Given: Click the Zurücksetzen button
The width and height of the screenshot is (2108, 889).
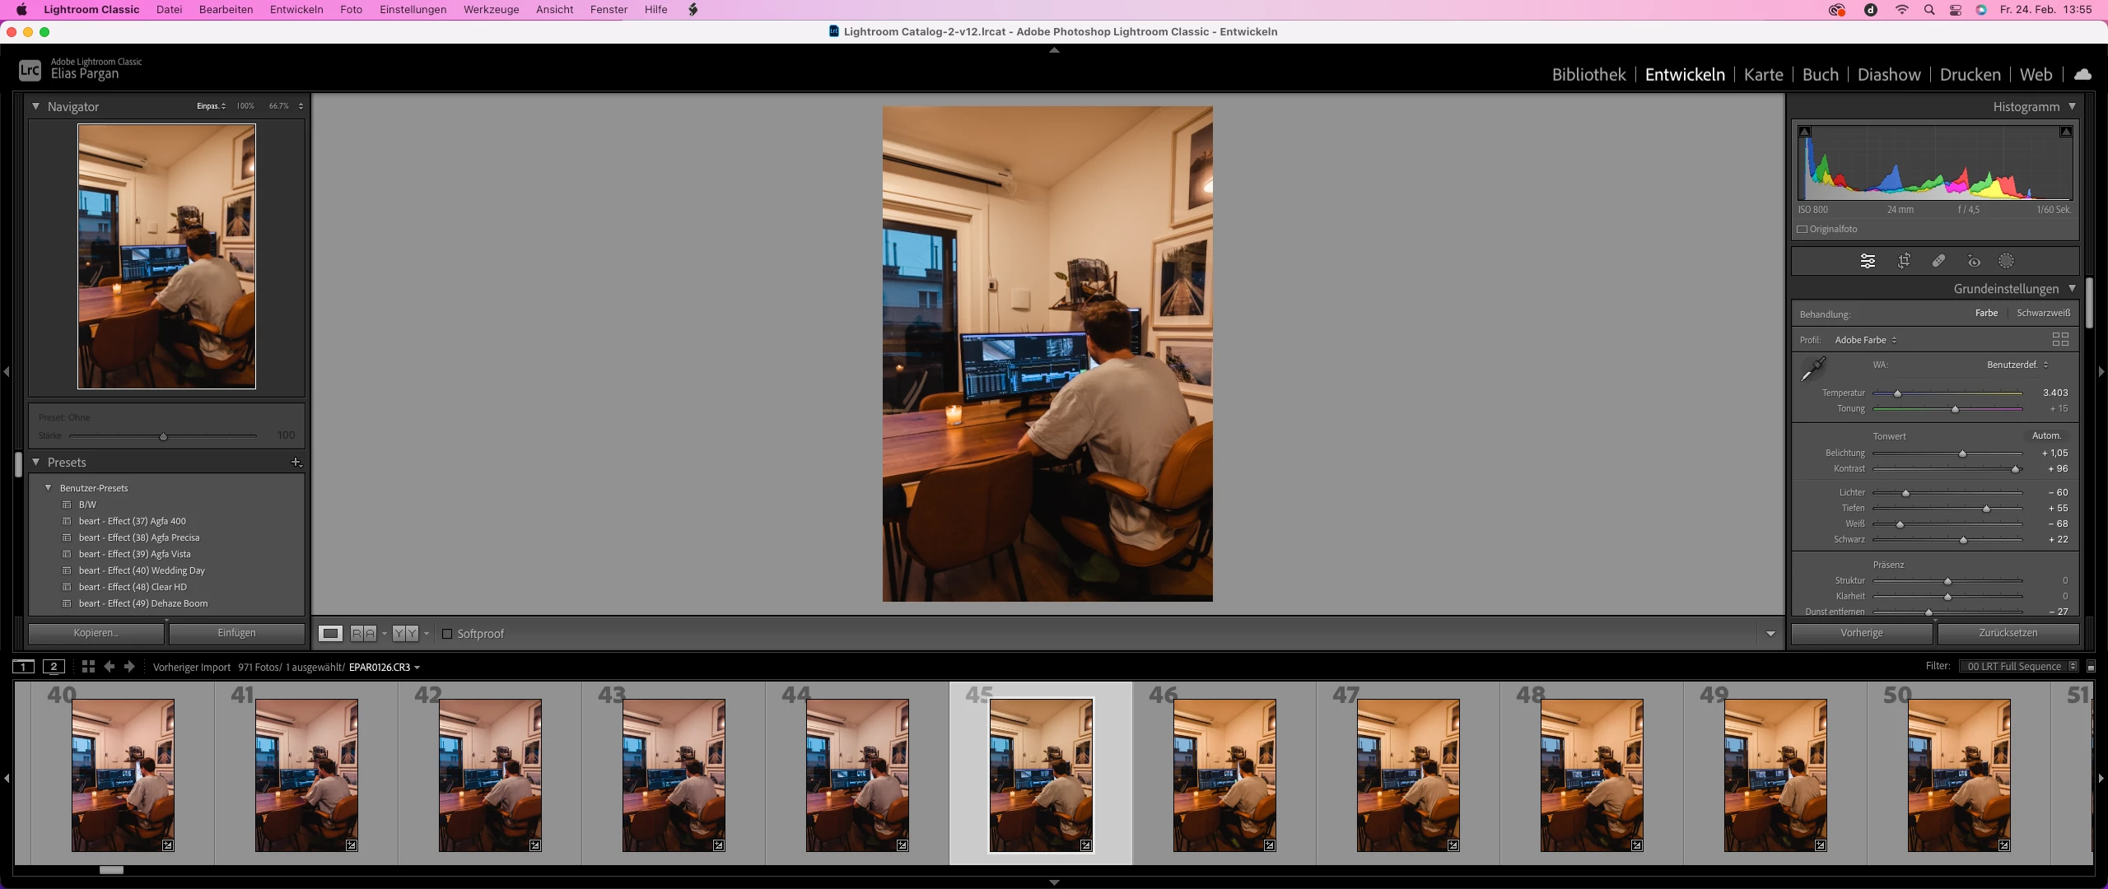Looking at the screenshot, I should (2008, 633).
